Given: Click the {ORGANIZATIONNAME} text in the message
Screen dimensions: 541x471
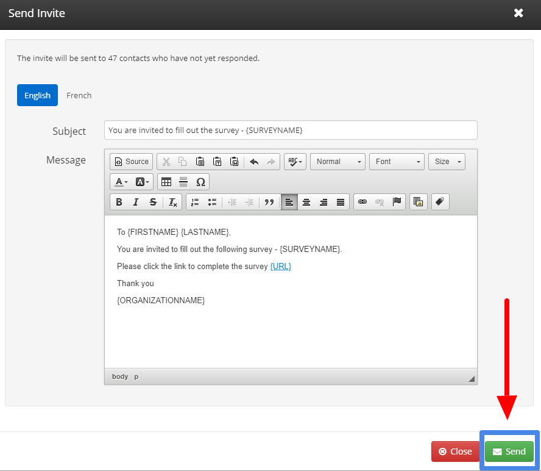Looking at the screenshot, I should click(x=161, y=300).
